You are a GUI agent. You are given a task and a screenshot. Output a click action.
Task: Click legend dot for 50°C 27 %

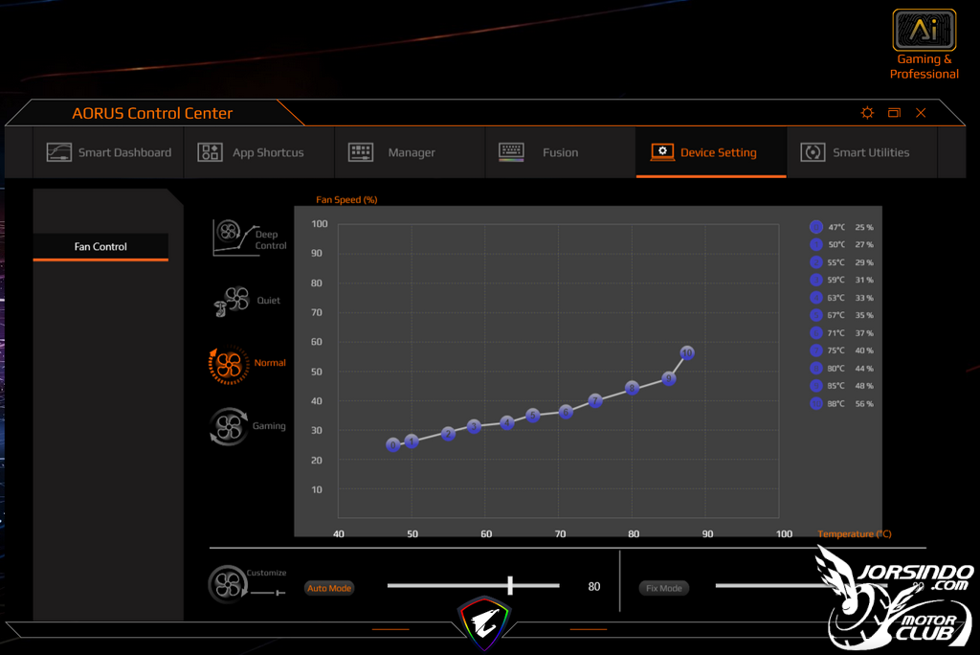(815, 244)
